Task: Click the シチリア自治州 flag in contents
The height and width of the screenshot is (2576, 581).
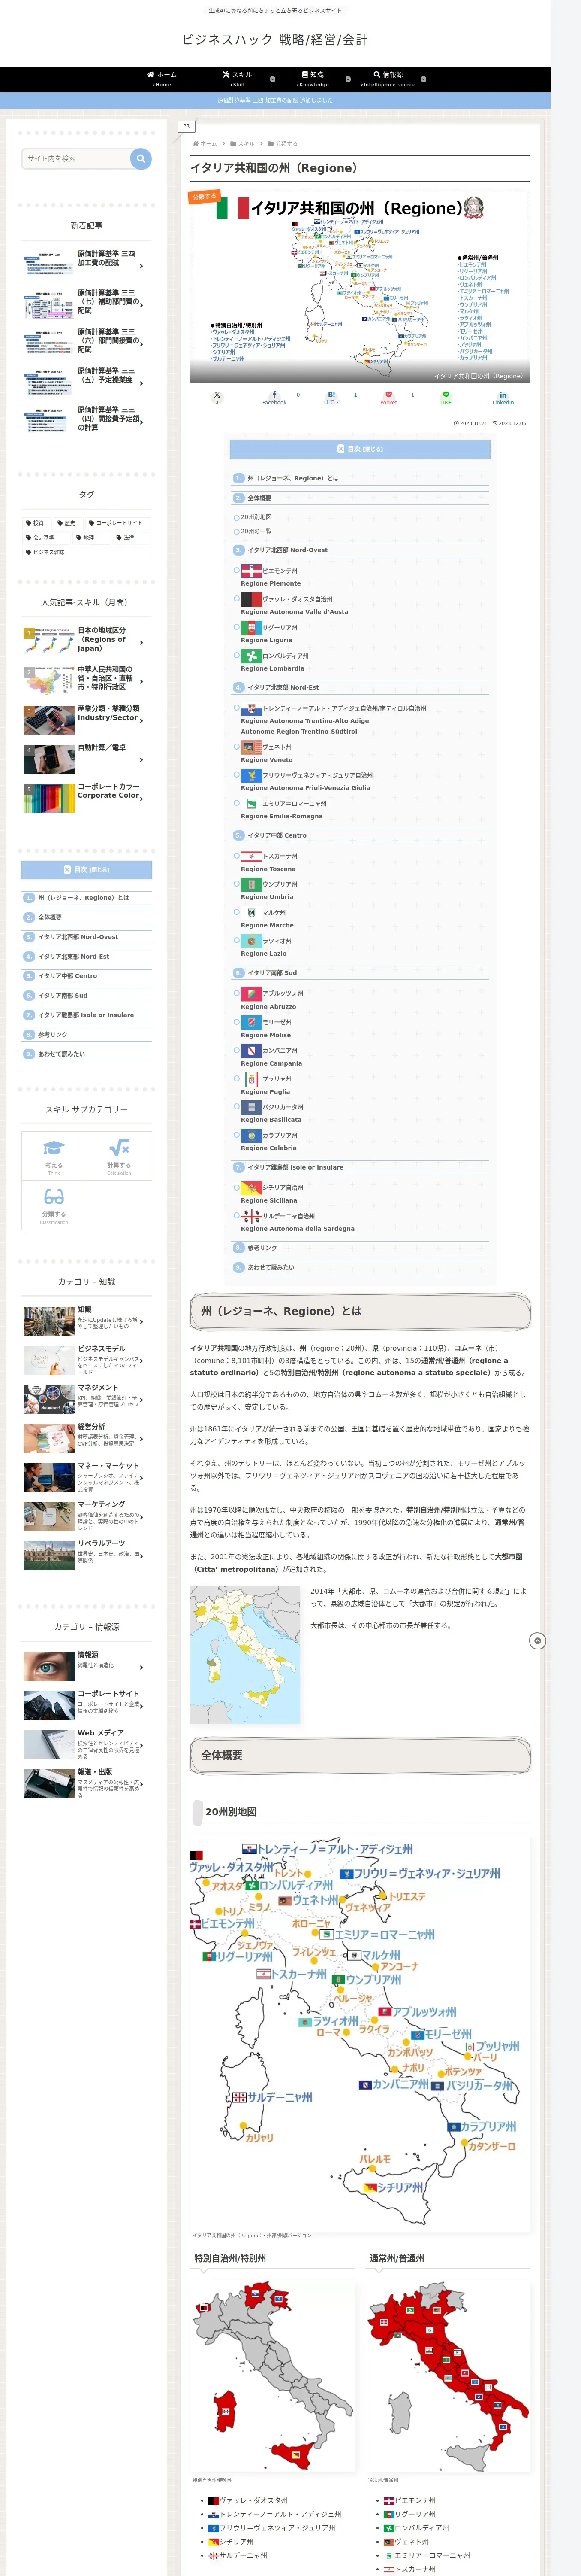Action: 252,1188
